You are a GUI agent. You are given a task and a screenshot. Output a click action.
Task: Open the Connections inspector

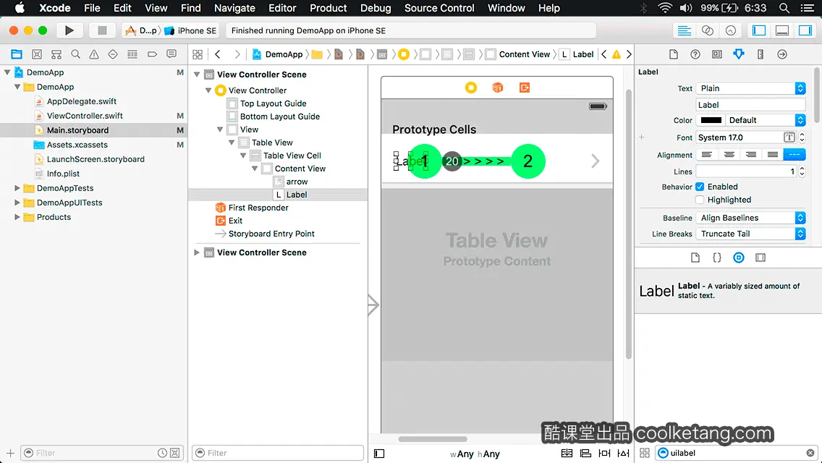[x=781, y=54]
